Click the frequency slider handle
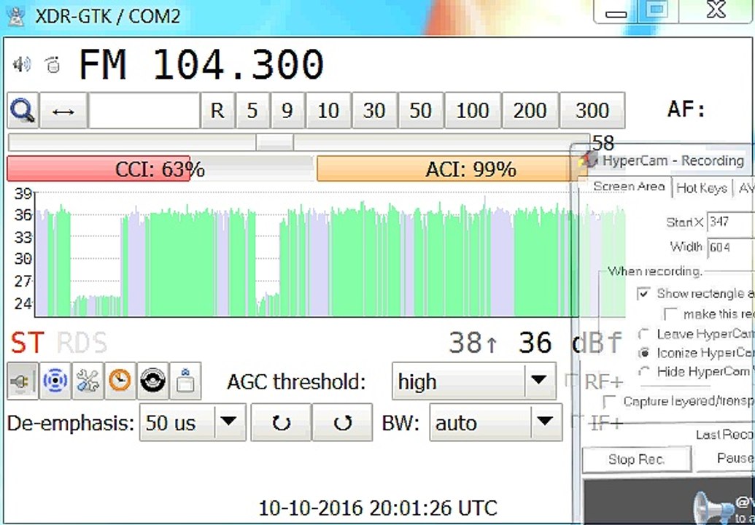Screen dimensions: 755x525 tap(274, 142)
